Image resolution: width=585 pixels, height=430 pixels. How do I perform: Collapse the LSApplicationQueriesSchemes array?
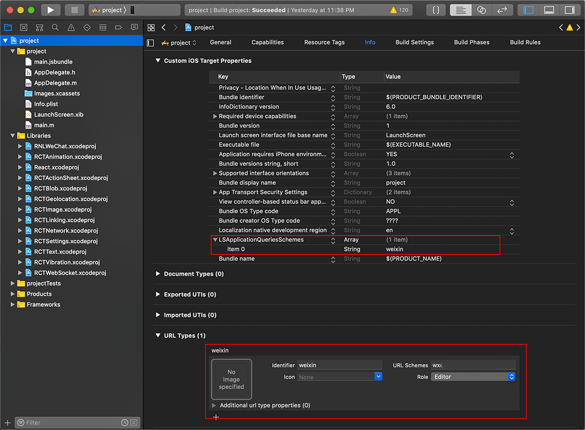point(215,240)
